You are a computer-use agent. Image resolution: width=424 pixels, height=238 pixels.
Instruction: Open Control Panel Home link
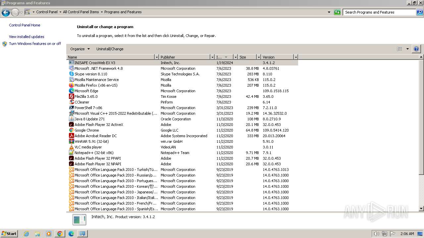click(25, 25)
